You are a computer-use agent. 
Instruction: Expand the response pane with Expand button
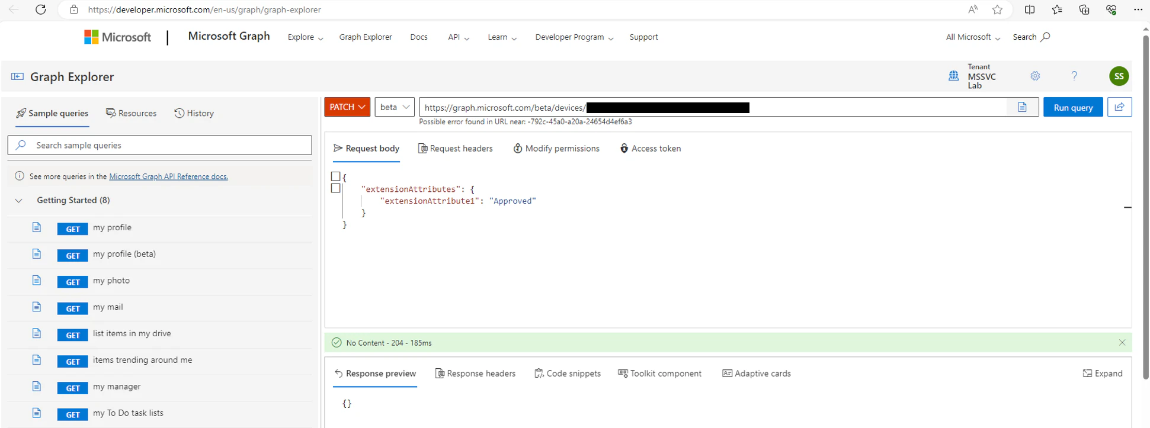click(1103, 374)
